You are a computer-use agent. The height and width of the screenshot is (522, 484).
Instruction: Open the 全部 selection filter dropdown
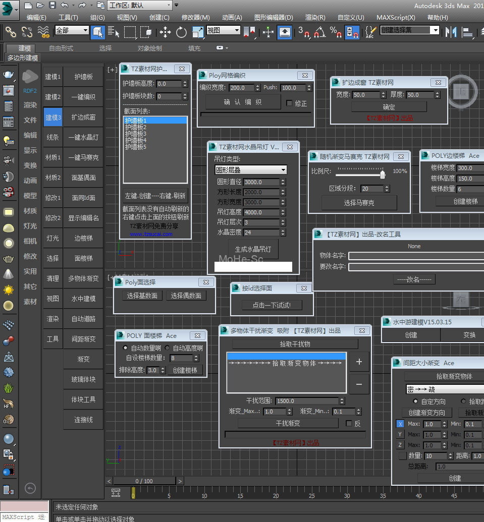[72, 30]
